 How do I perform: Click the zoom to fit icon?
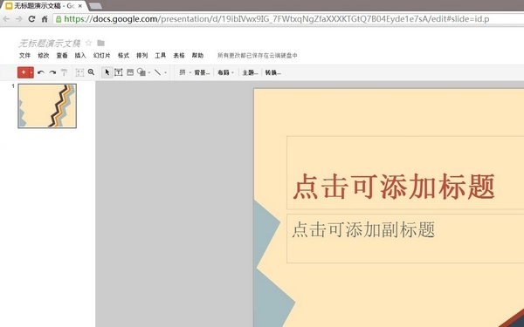[x=79, y=72]
